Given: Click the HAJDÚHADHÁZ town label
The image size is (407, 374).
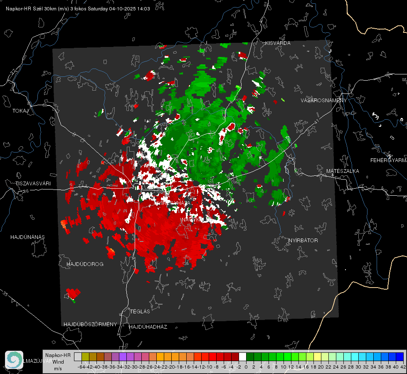Looking at the screenshot, I should point(148,327).
